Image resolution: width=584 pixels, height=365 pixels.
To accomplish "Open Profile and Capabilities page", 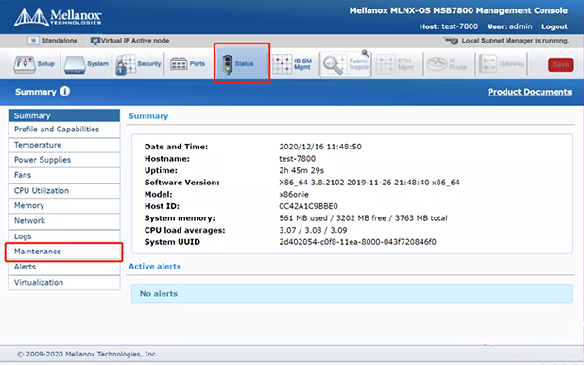I will (x=64, y=130).
